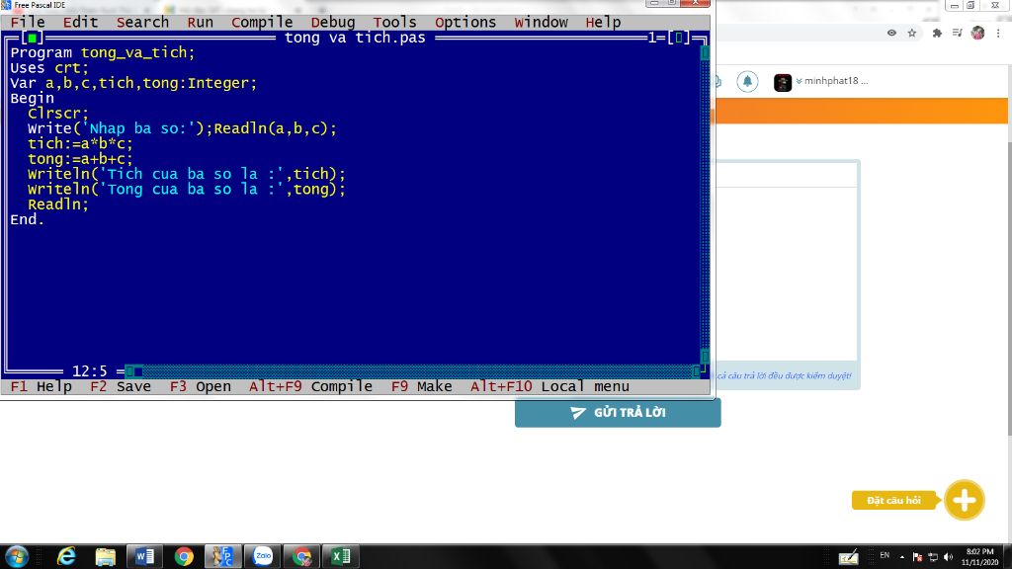The image size is (1012, 569).
Task: Click F2 Save in the status line
Action: pyautogui.click(x=121, y=386)
